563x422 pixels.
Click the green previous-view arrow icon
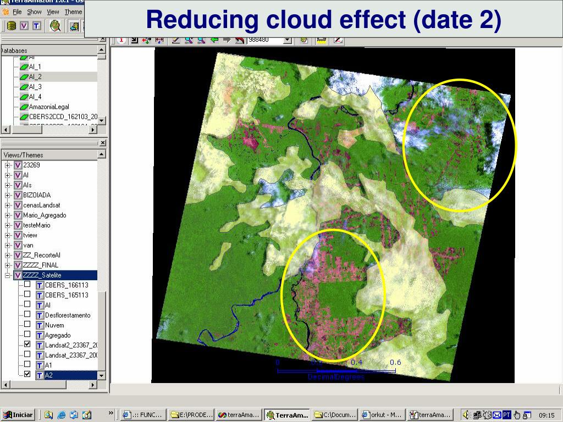[x=214, y=40]
